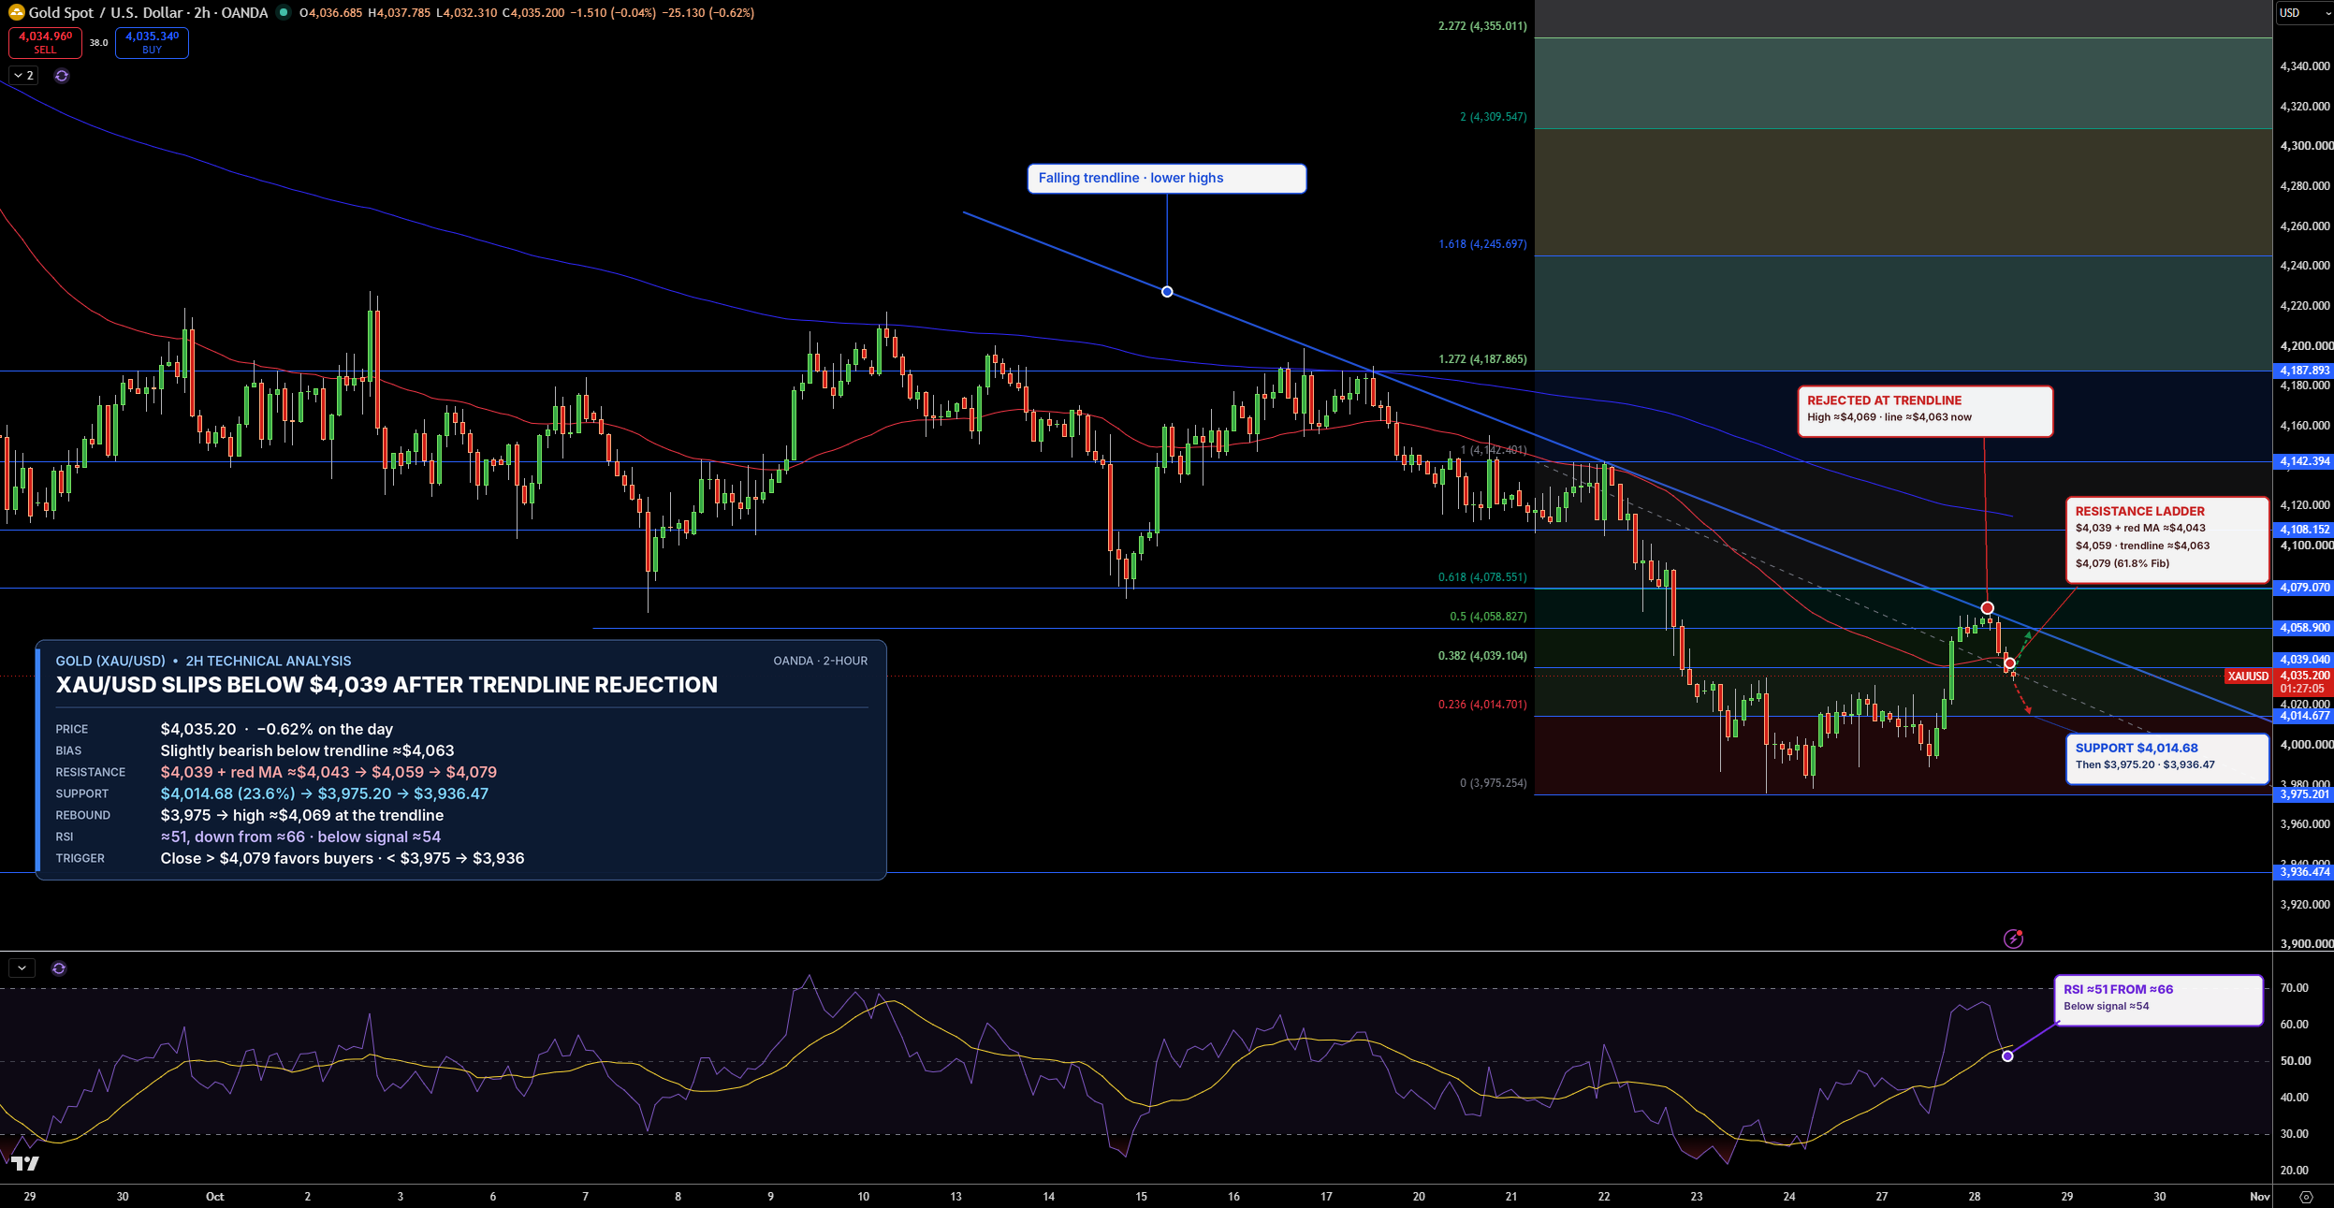The image size is (2334, 1208).
Task: Click the 4,187.893 price scale tag
Action: pyautogui.click(x=2303, y=371)
